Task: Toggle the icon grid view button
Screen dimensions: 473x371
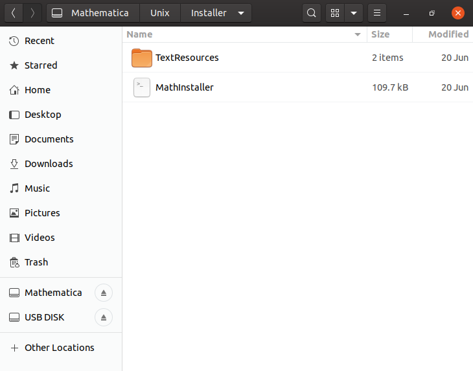Action: pyautogui.click(x=335, y=13)
